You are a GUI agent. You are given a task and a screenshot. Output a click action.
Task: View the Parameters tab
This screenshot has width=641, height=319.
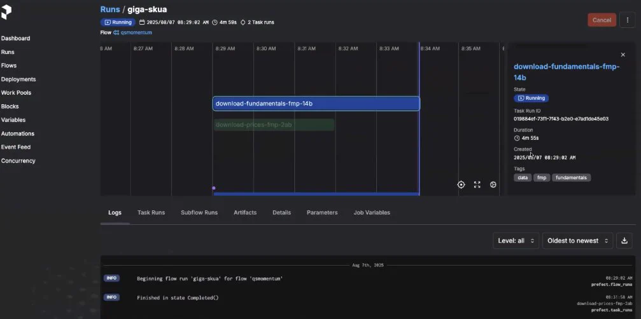click(x=322, y=212)
